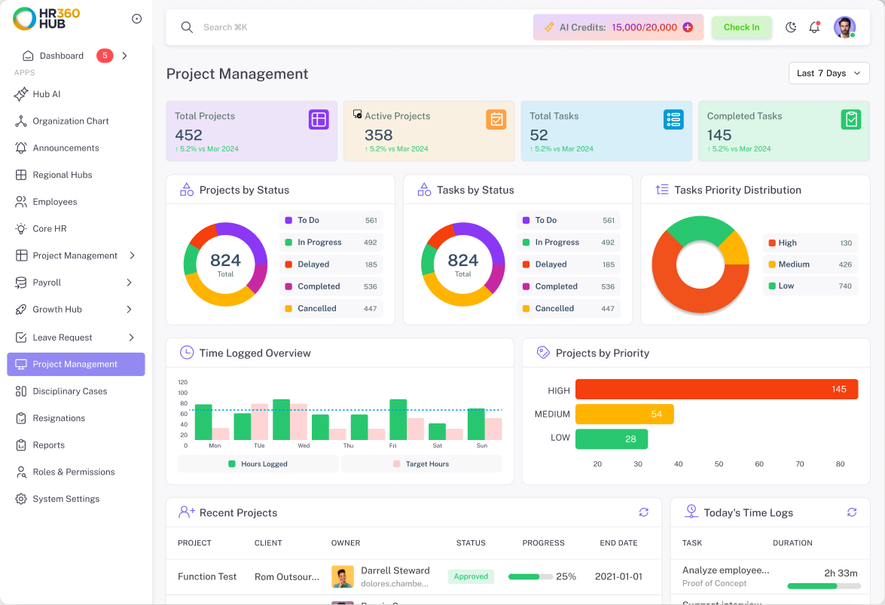Click the Growth Hub rocket icon
Image resolution: width=885 pixels, height=605 pixels.
[21, 309]
